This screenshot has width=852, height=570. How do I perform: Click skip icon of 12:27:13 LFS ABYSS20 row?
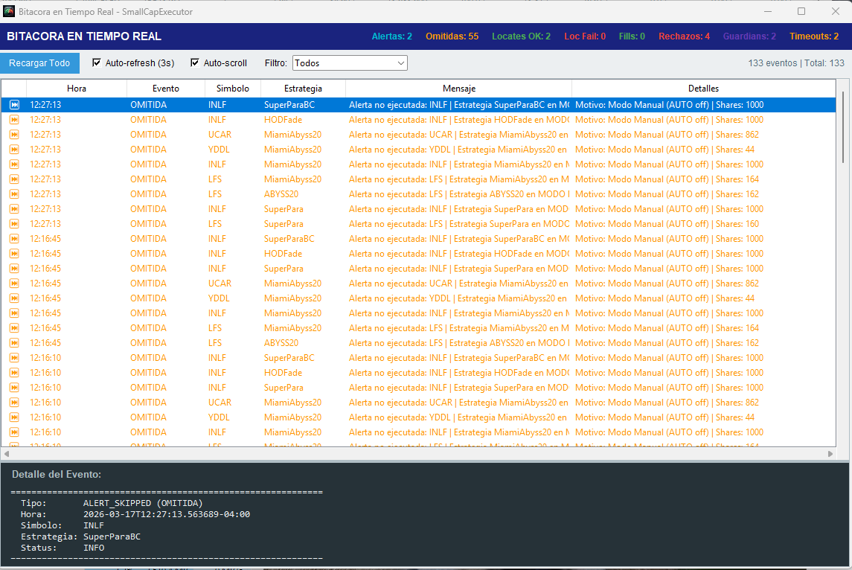point(14,194)
